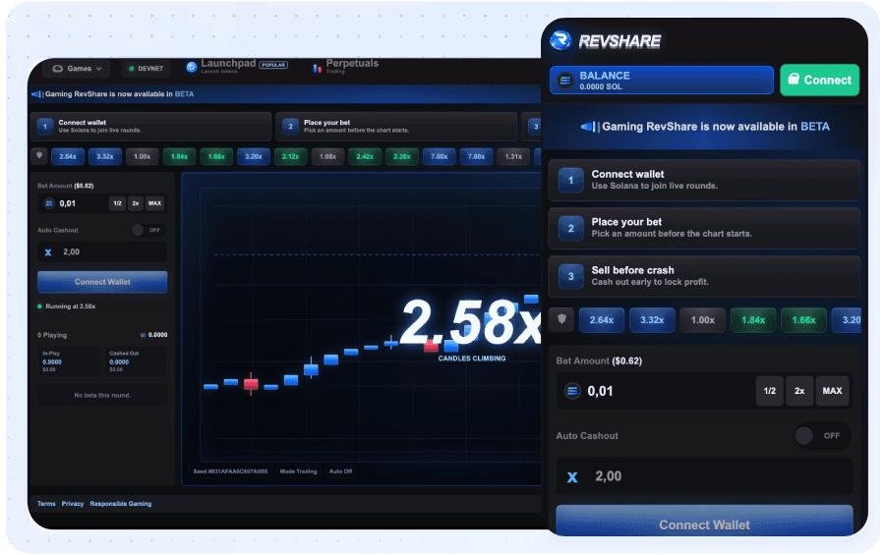Click the SOL coin icon in desktop bet field
The height and width of the screenshot is (555, 885).
[49, 203]
